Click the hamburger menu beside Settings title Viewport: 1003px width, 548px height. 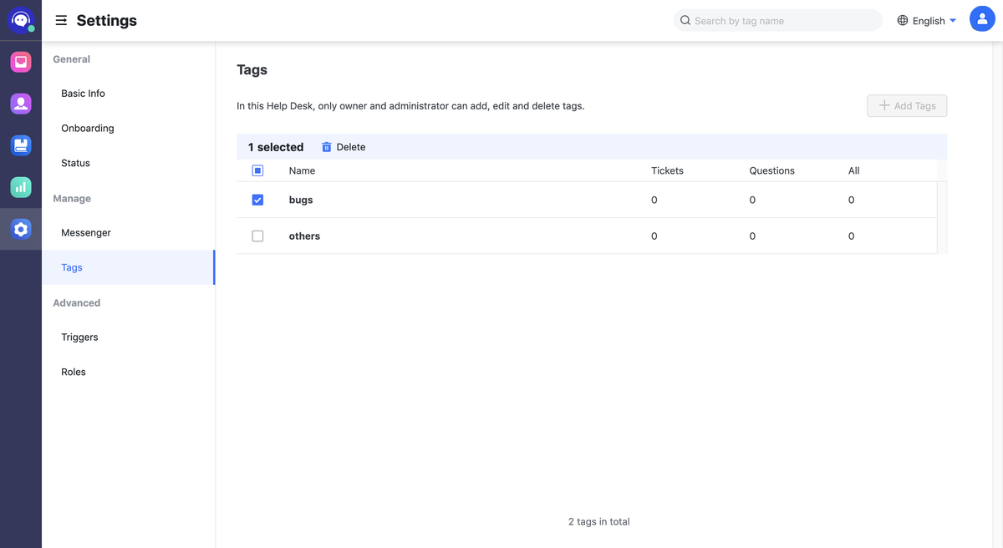coord(61,19)
